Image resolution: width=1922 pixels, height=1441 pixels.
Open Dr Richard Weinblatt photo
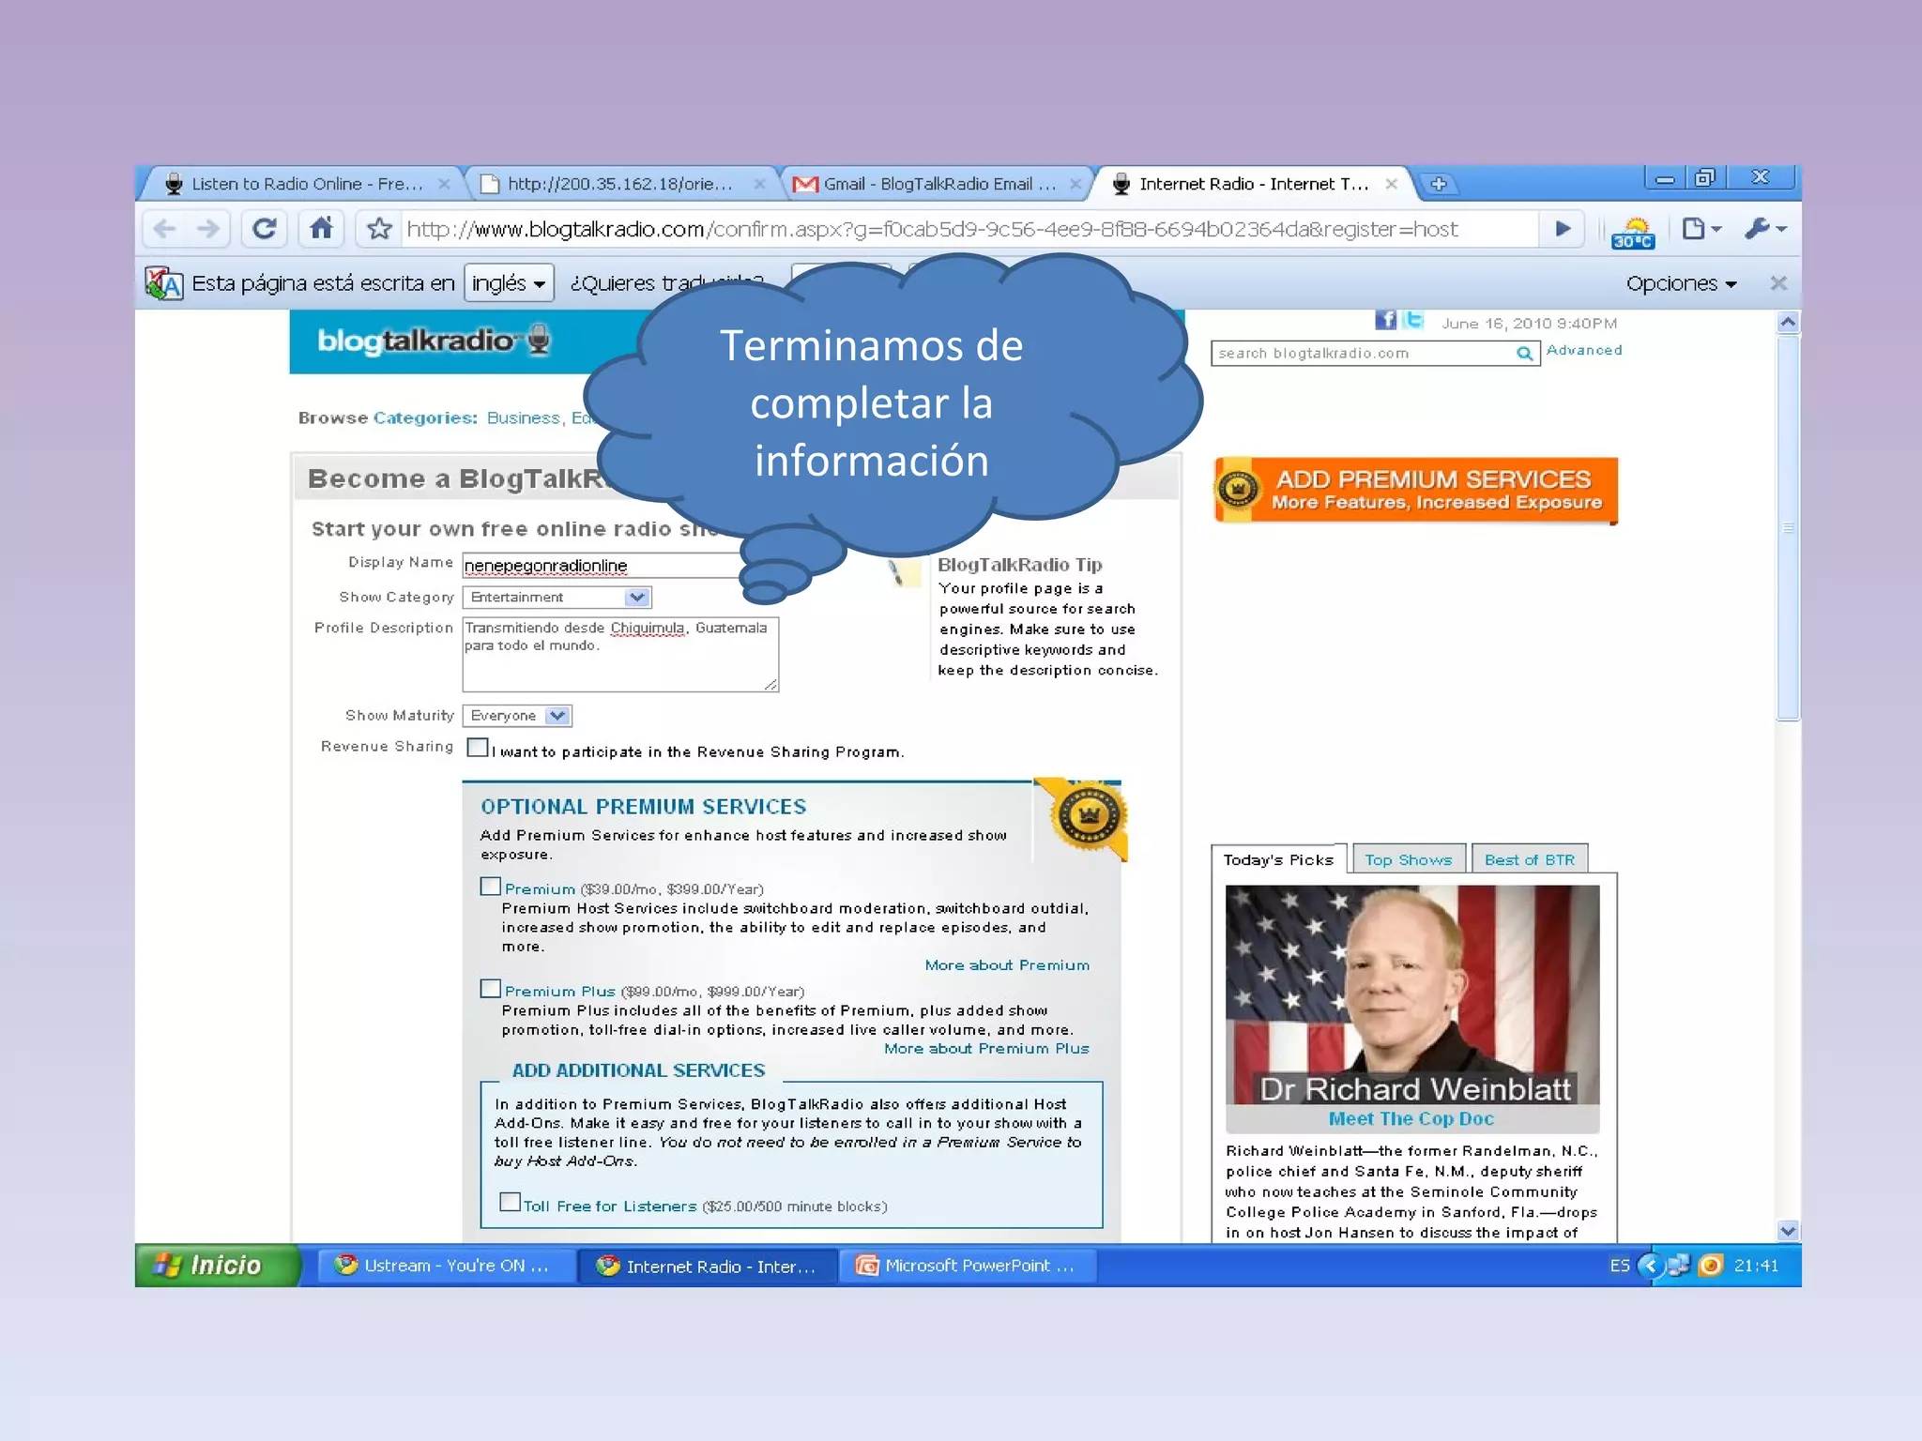[x=1412, y=996]
